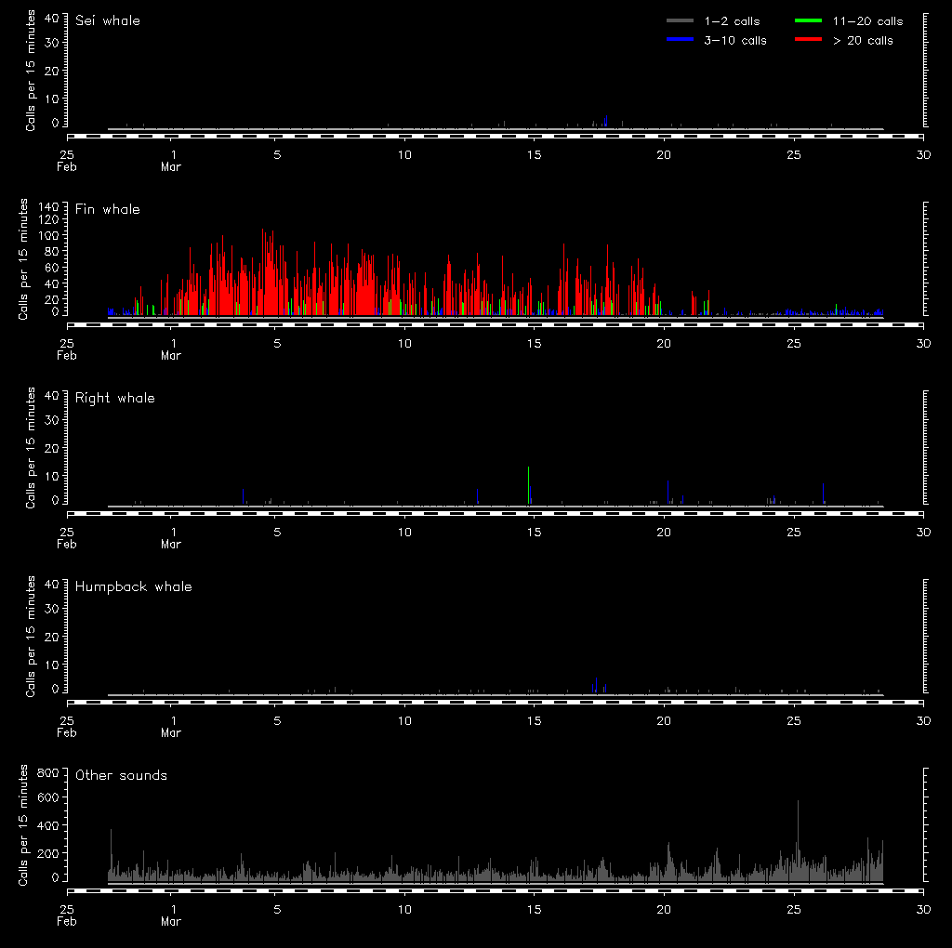952x948 pixels.
Task: Click the 'Sei whale' panel title
Action: click(108, 20)
